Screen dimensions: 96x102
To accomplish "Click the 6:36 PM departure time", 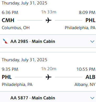I will [x=10, y=12].
